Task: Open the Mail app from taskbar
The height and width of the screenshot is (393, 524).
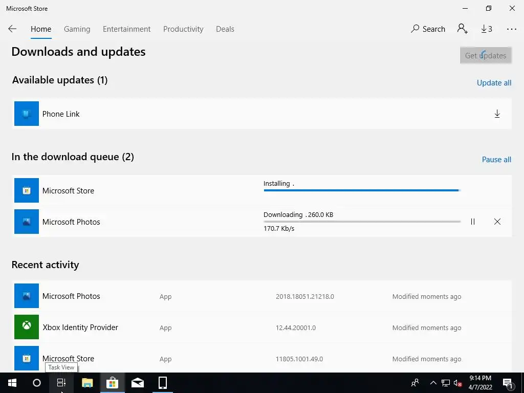Action: click(x=137, y=383)
